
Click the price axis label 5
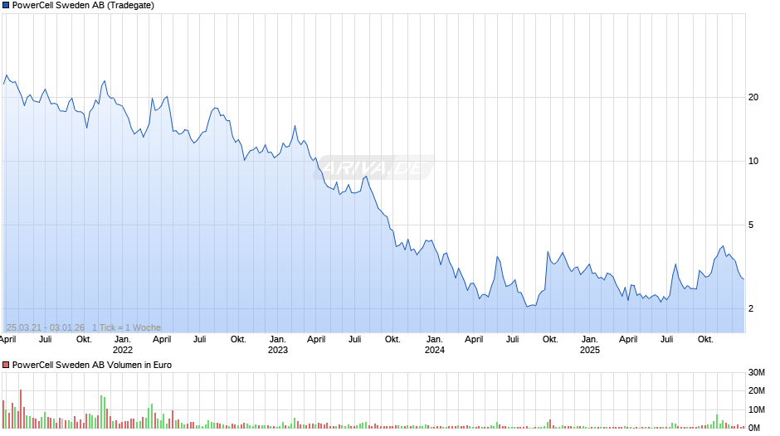[751, 225]
